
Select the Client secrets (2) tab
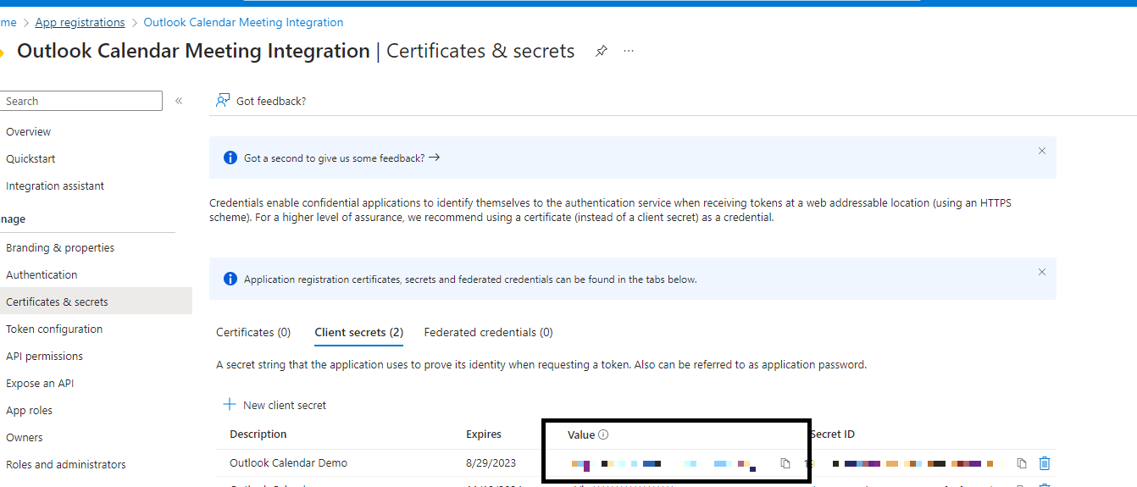pos(358,332)
